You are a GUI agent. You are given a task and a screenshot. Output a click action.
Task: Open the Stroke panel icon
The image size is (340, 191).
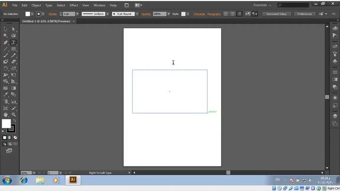click(x=335, y=72)
